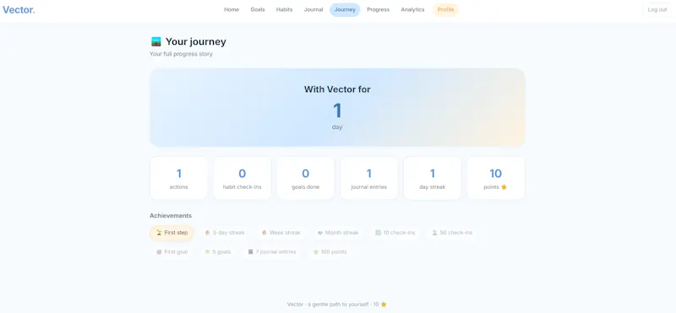The width and height of the screenshot is (676, 313).
Task: Click the 'Your journey' heading
Action: click(x=196, y=42)
